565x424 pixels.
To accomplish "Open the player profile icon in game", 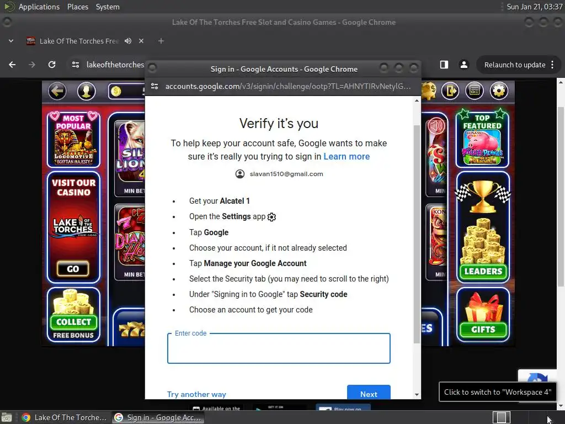I will pyautogui.click(x=86, y=91).
